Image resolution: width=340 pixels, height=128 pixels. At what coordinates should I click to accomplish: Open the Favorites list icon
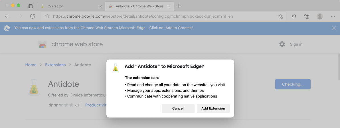pos(294,16)
